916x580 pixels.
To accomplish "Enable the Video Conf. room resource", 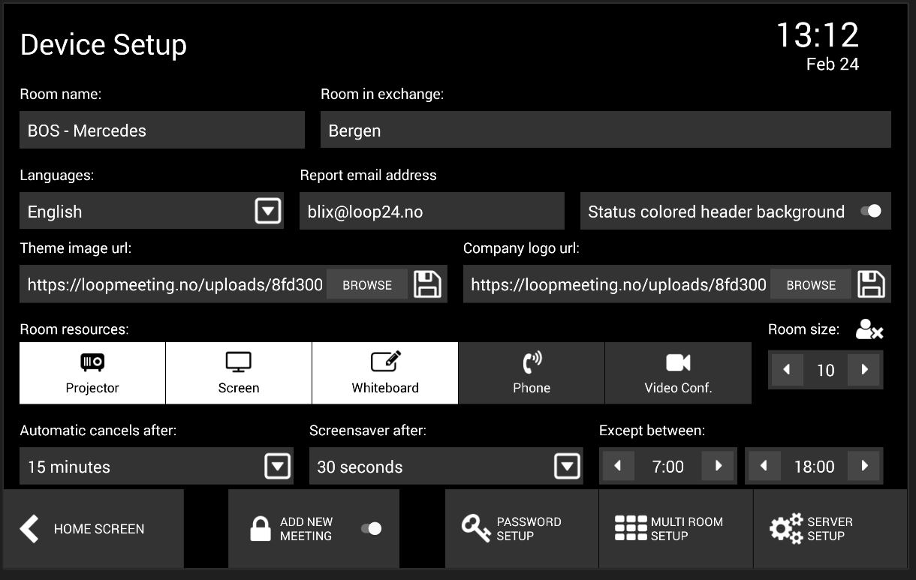I will pyautogui.click(x=678, y=373).
